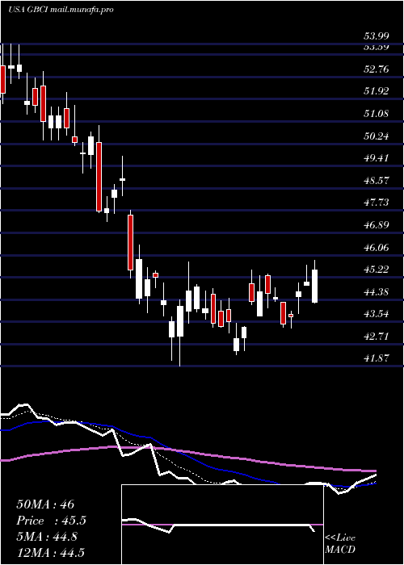Click the 51.08 price axis label
Screen dimensions: 404x565
pyautogui.click(x=377, y=114)
